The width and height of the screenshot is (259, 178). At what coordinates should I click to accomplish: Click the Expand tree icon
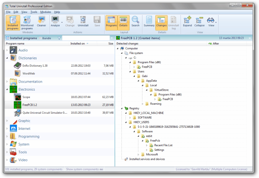point(187,21)
